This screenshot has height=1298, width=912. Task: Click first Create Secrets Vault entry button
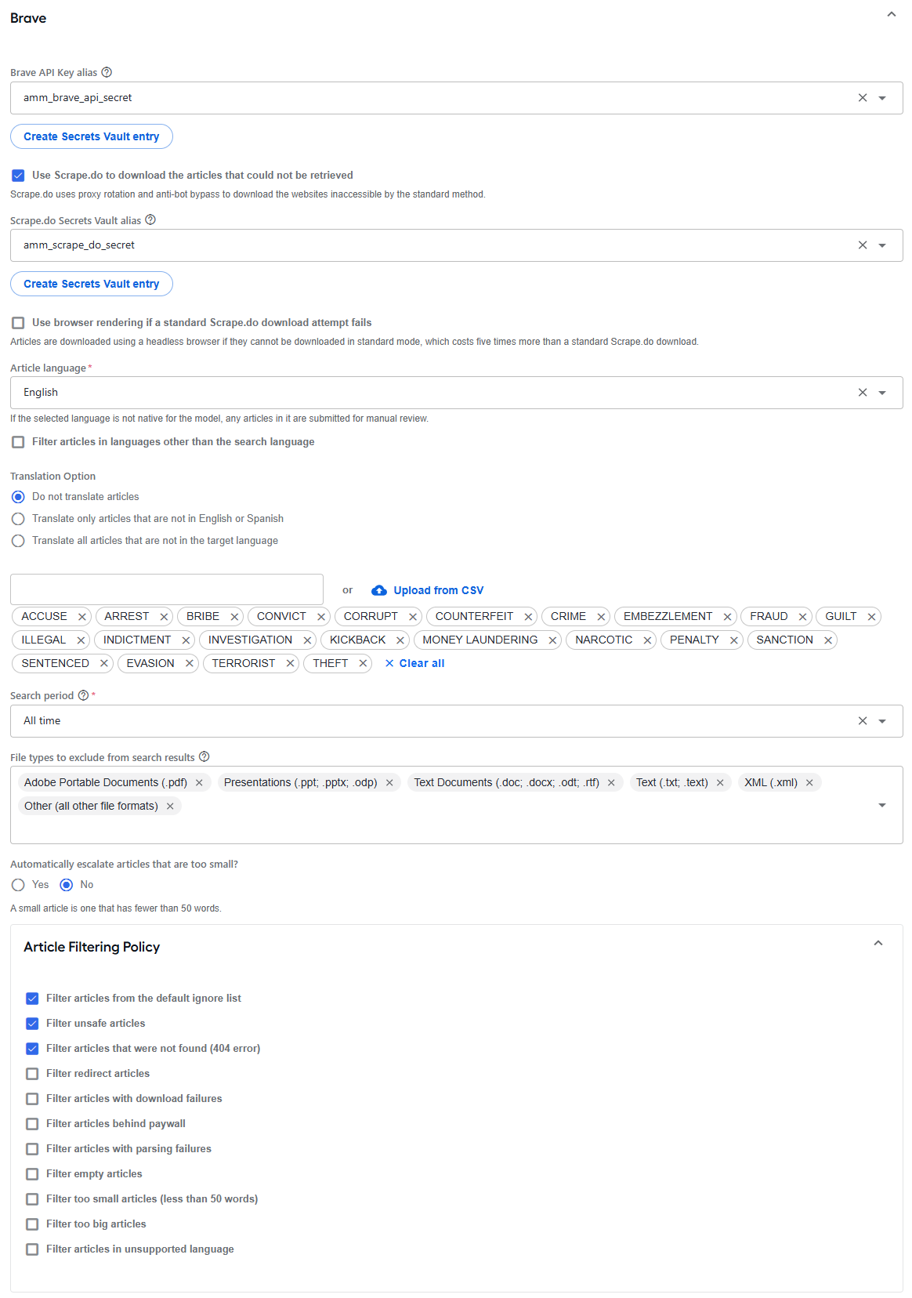pos(92,136)
